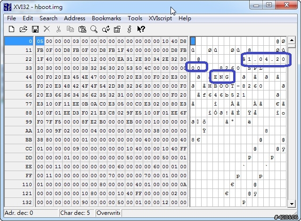Click the XVI32 application icon in the title bar

(x=8, y=7)
